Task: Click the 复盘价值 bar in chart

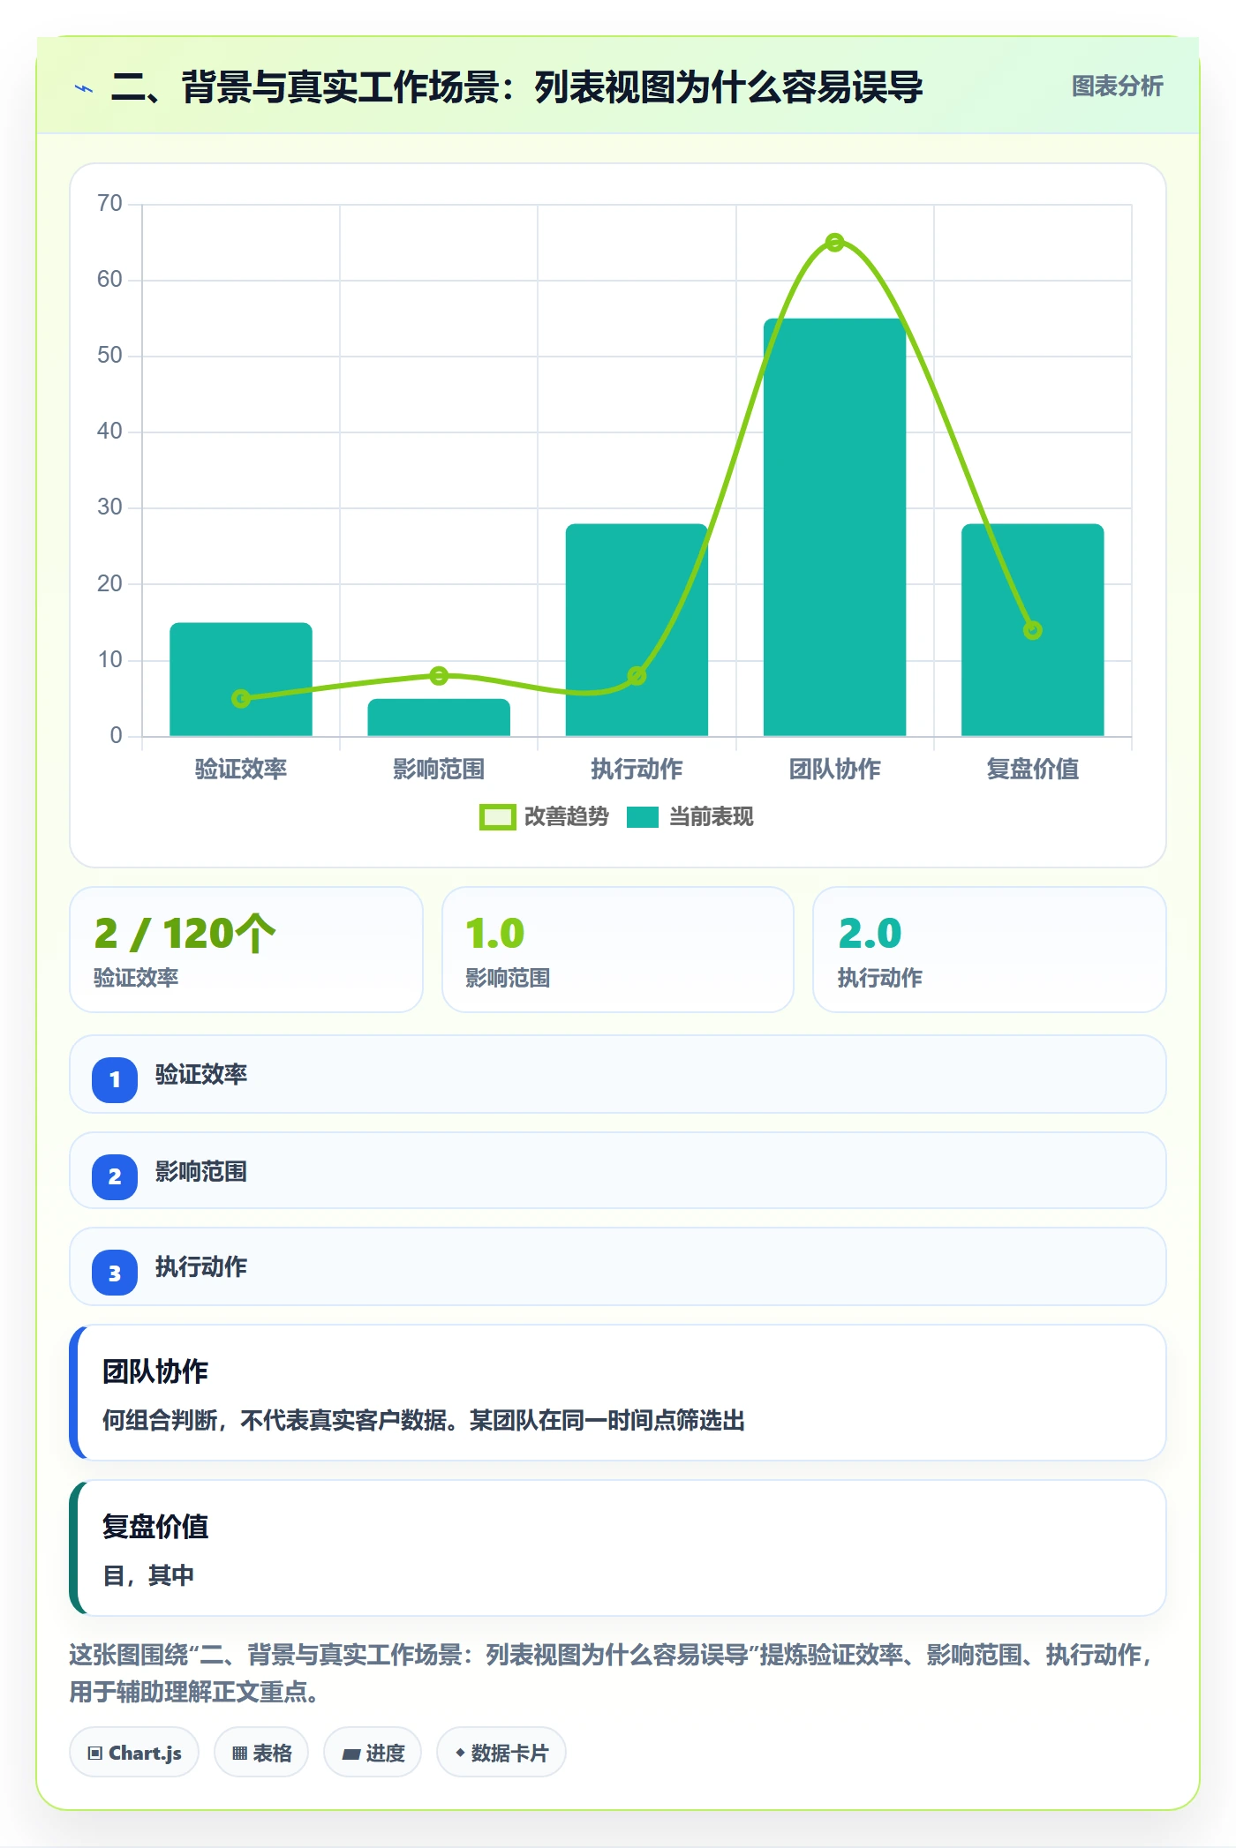Action: [x=1032, y=630]
